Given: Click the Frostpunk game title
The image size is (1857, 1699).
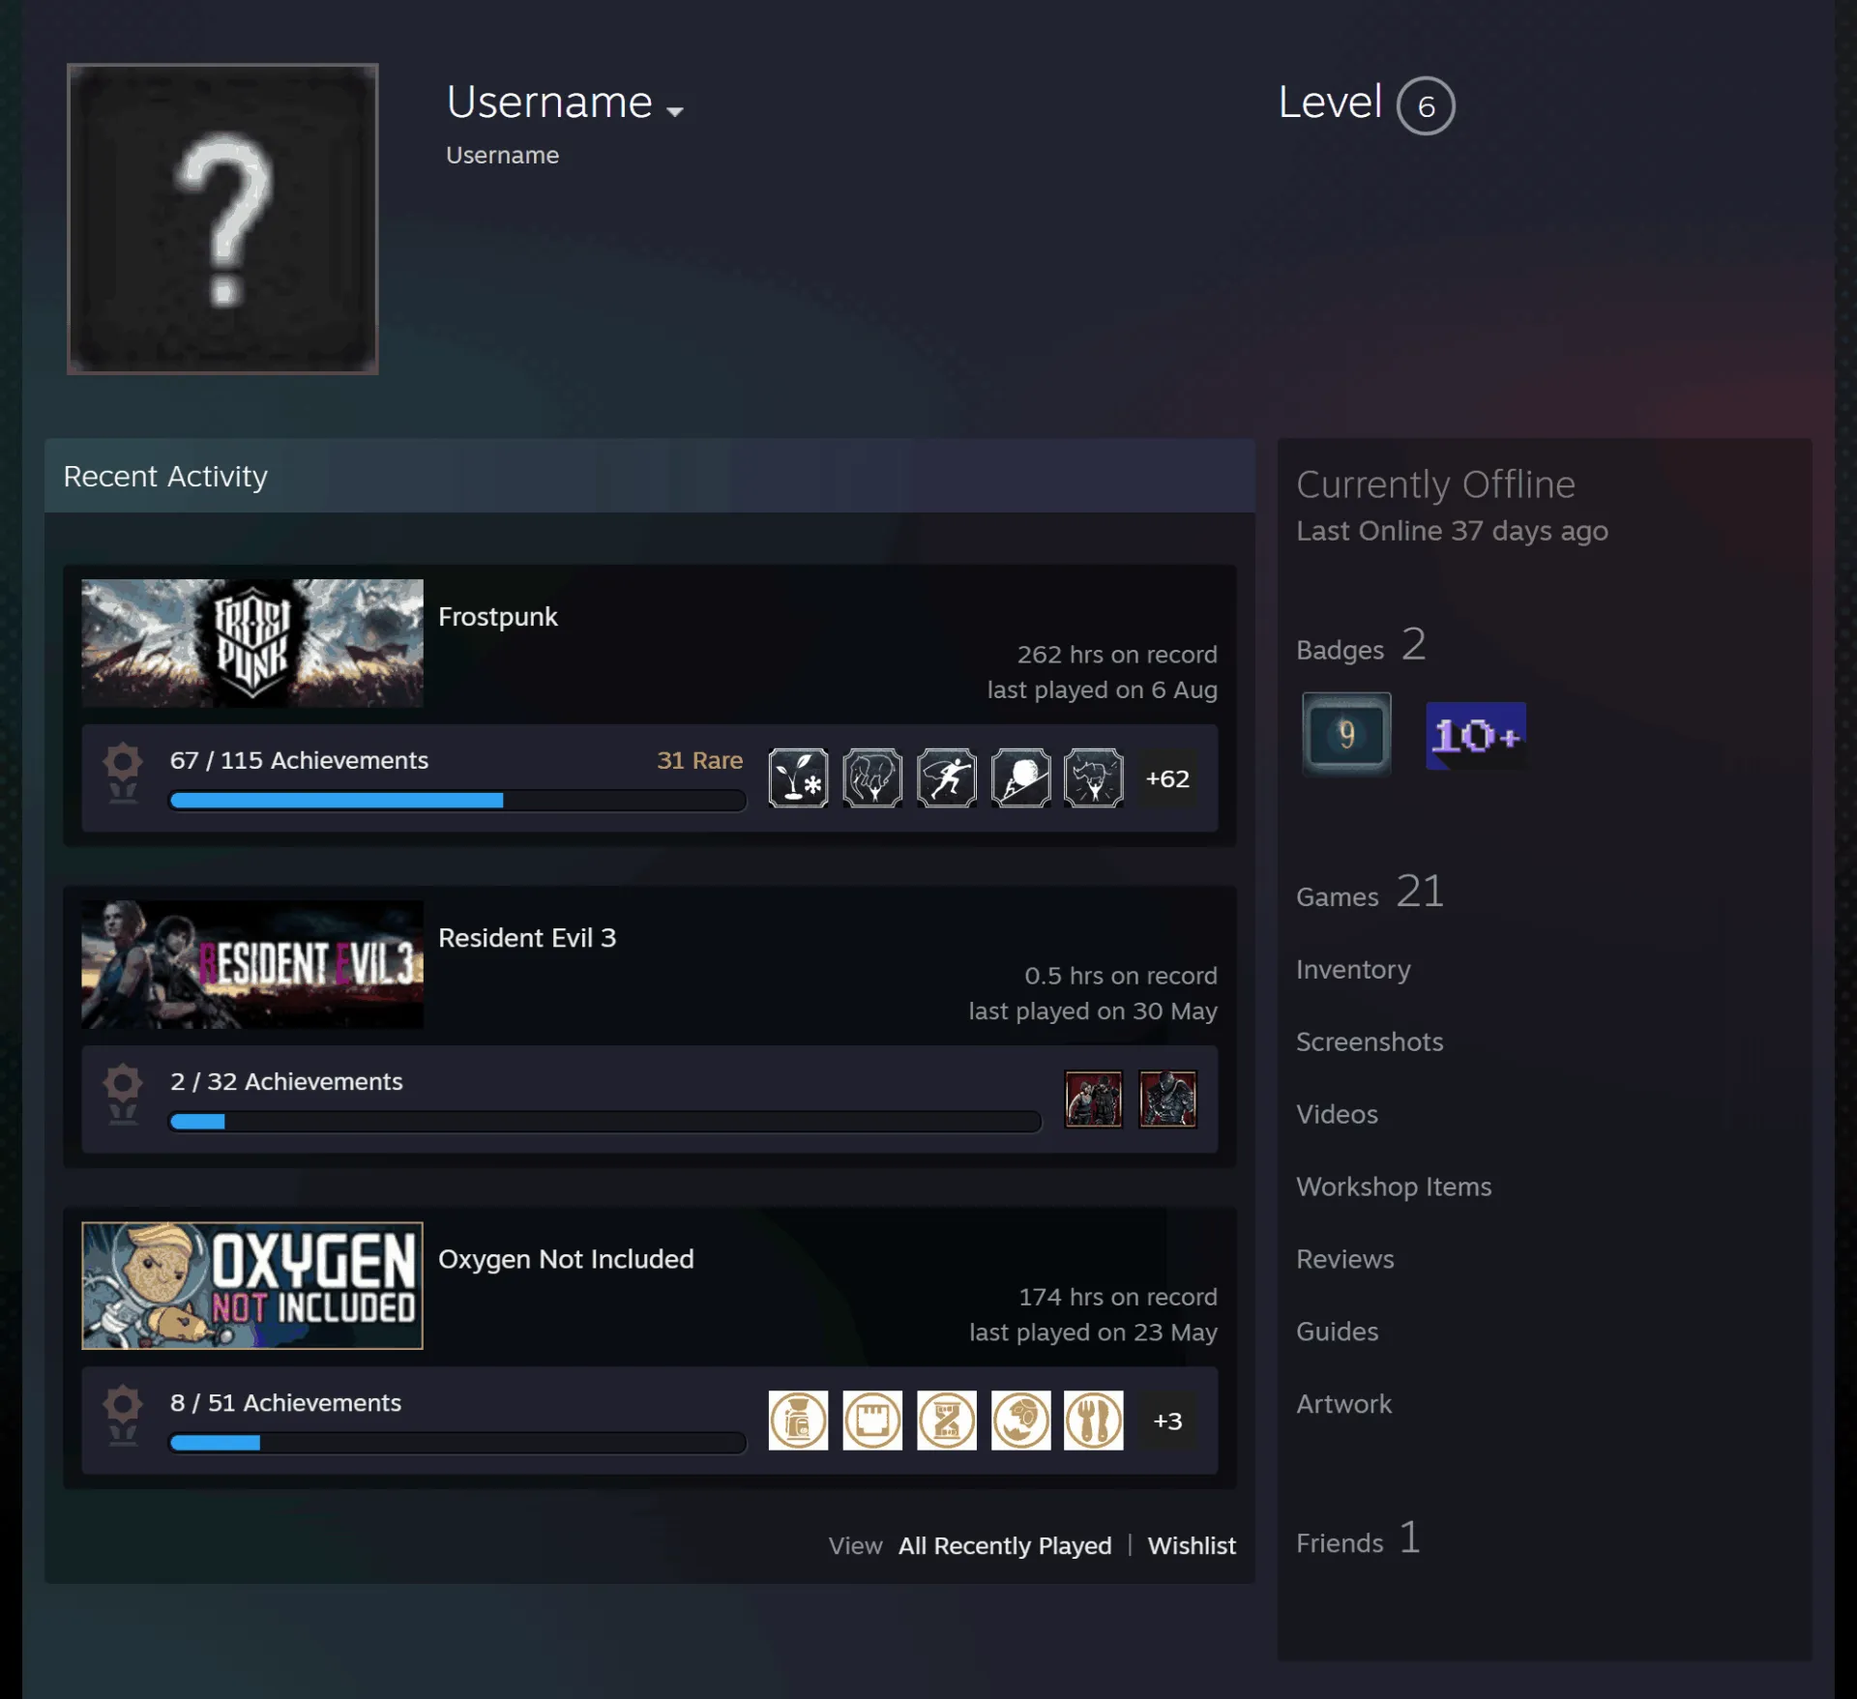Looking at the screenshot, I should point(498,617).
